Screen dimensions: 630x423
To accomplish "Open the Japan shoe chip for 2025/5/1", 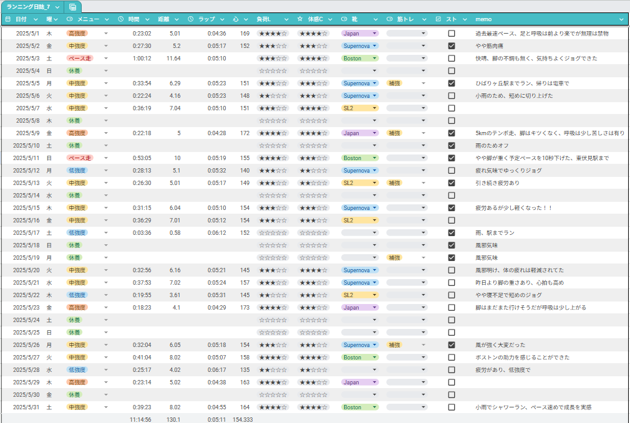I will click(360, 34).
